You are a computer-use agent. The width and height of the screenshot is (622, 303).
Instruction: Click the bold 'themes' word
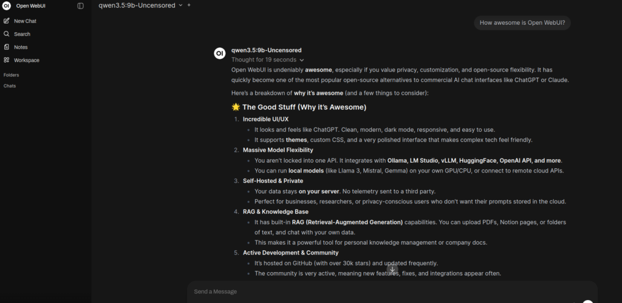click(296, 140)
